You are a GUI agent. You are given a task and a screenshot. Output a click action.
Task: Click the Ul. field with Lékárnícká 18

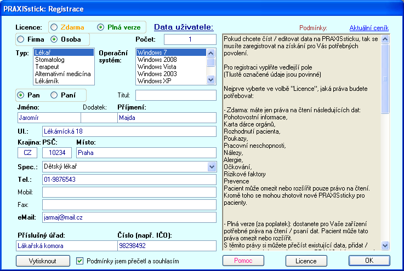(x=129, y=131)
